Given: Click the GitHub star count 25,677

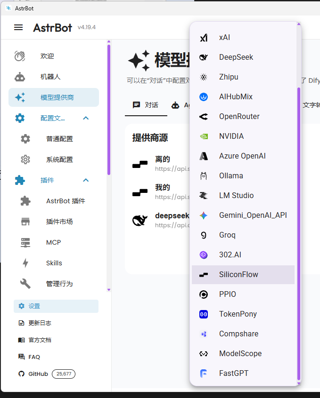Looking at the screenshot, I should click(64, 374).
